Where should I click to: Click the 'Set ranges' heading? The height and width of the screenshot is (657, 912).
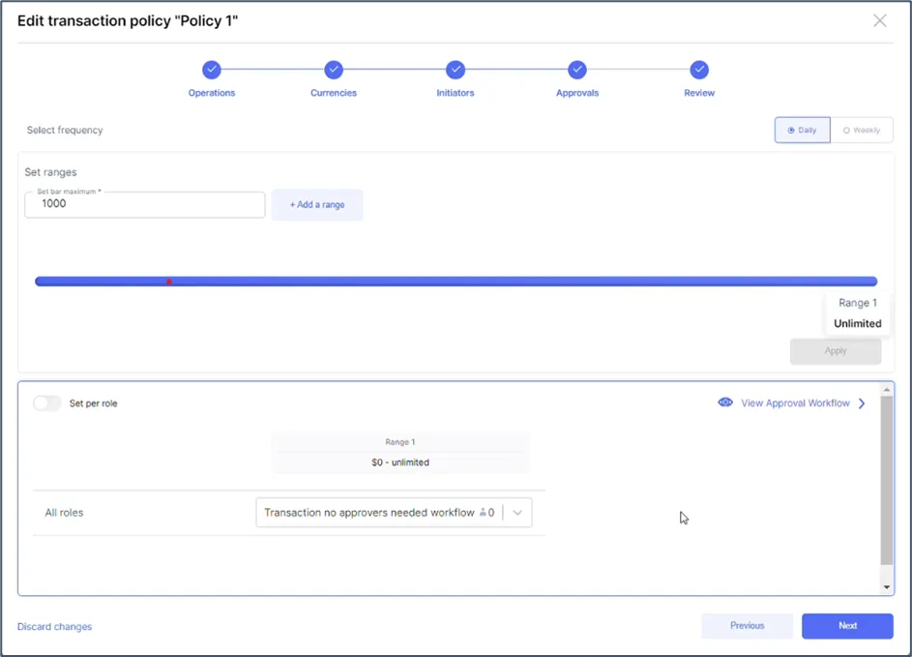(50, 172)
